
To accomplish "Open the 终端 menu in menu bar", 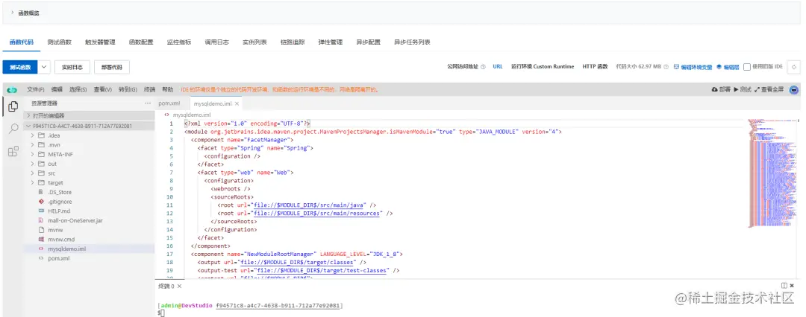I will click(x=149, y=89).
